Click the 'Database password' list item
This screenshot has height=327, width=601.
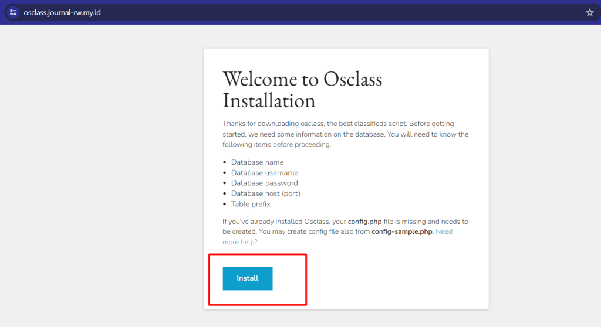[265, 183]
